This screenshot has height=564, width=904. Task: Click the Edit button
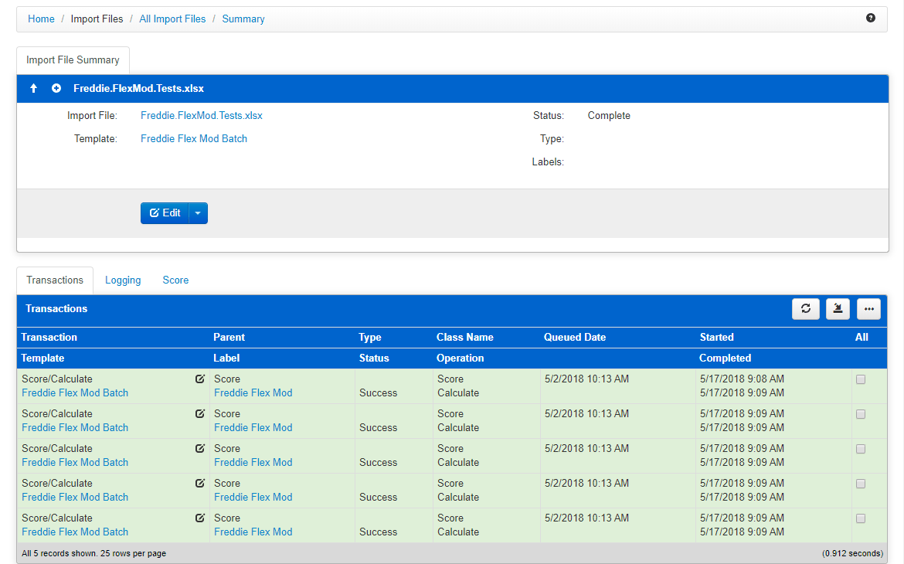(x=165, y=213)
